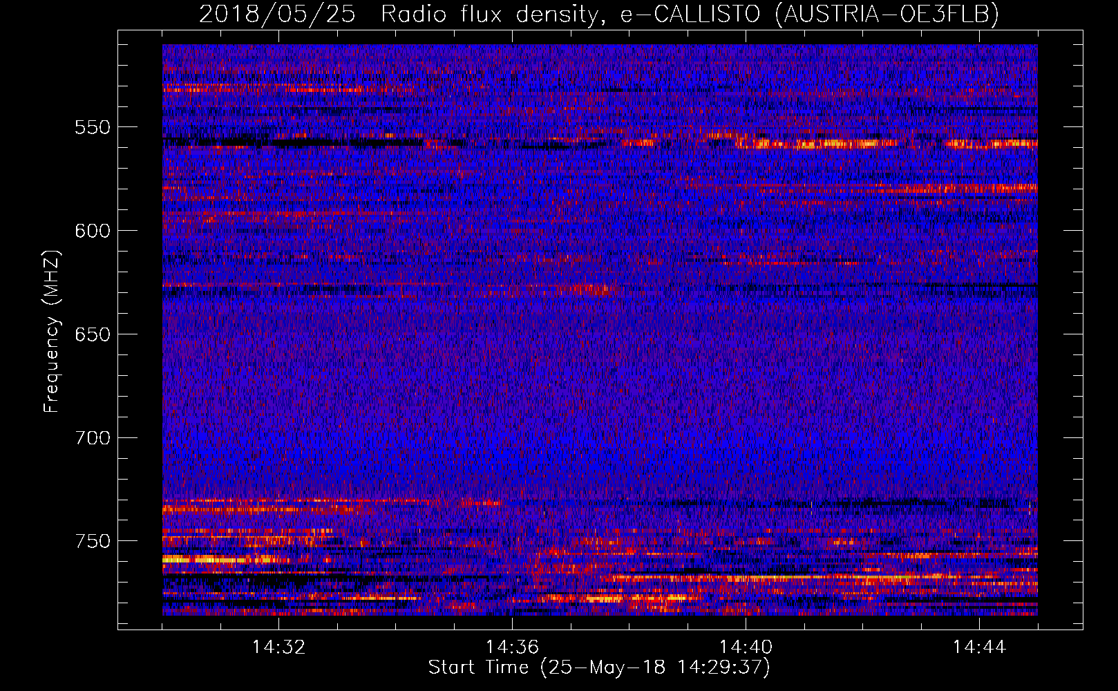
Task: Click the 14:36 time tick label
Action: (512, 647)
